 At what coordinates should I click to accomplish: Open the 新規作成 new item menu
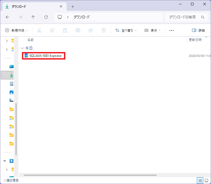point(16,30)
